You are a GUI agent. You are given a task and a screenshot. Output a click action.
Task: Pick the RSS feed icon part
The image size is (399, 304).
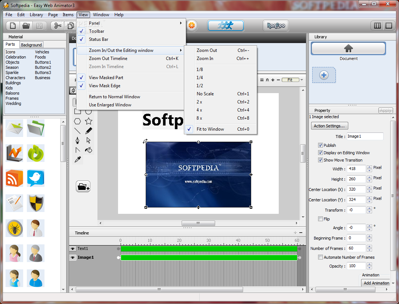(x=14, y=178)
